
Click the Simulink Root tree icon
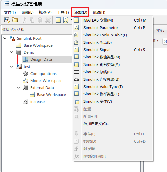point(12,38)
